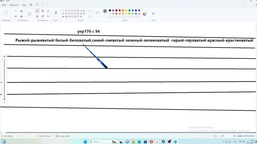Viewport: 257px width, 144px height.
Task: Select primary Color 1 circle
Action: pyautogui.click(x=105, y=11)
